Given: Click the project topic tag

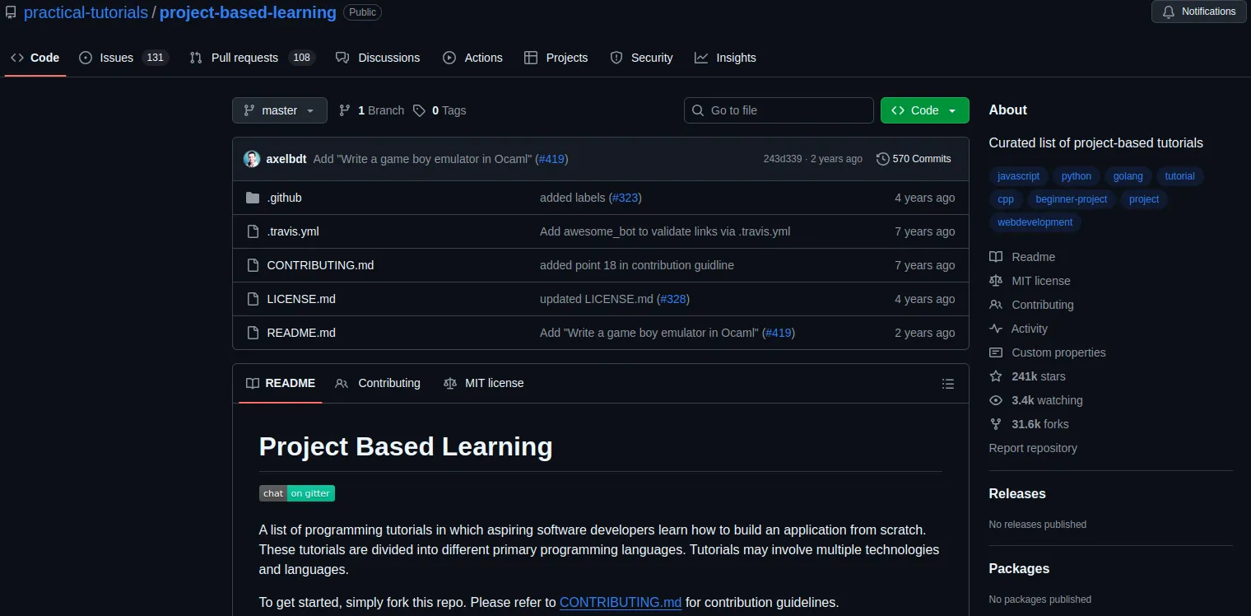Looking at the screenshot, I should coord(1144,199).
